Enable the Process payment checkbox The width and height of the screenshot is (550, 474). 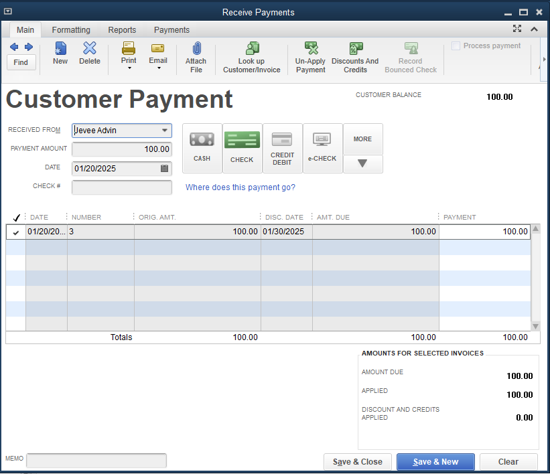456,46
